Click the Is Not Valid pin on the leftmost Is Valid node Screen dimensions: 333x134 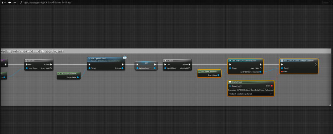click(x=51, y=68)
